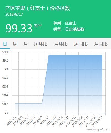Click the index value 99.33
The height and width of the screenshot is (133, 111).
point(19,28)
